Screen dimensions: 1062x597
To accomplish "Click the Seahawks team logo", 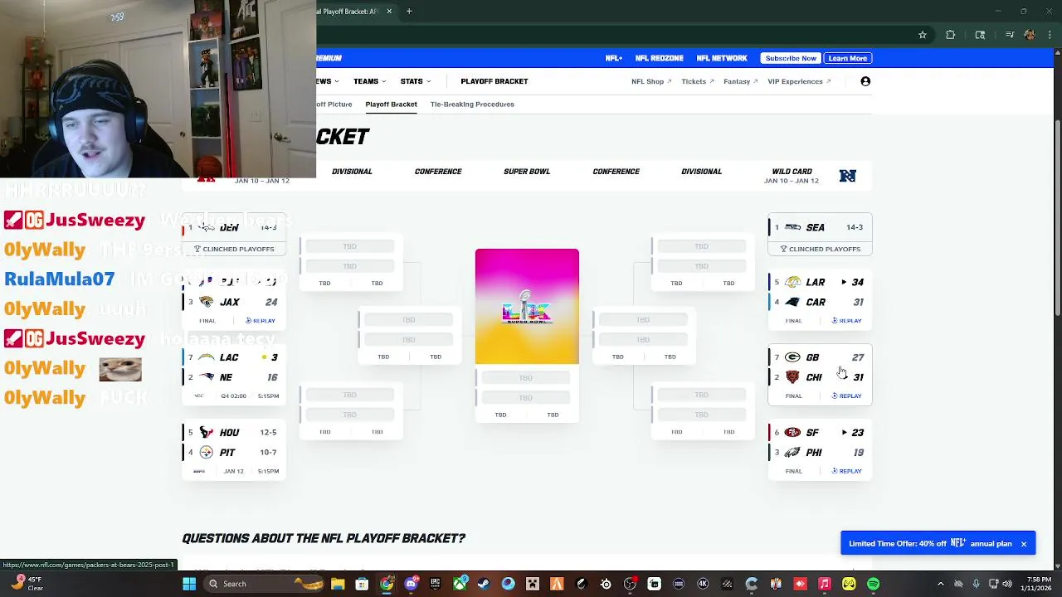I will pos(792,227).
